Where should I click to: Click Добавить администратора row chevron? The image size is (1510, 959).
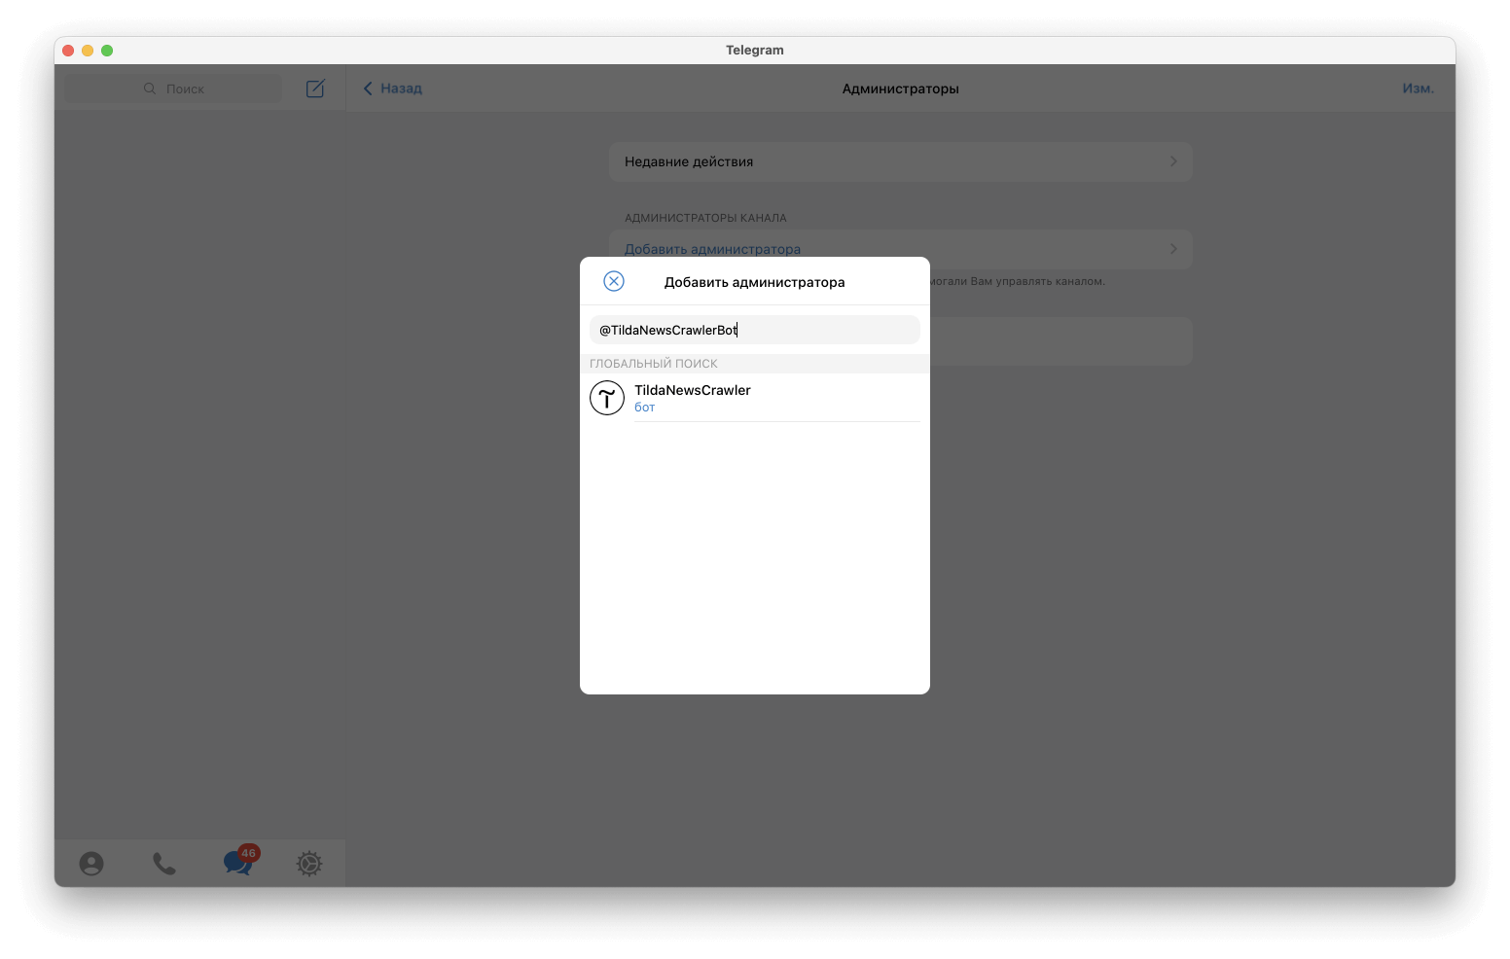[1173, 249]
